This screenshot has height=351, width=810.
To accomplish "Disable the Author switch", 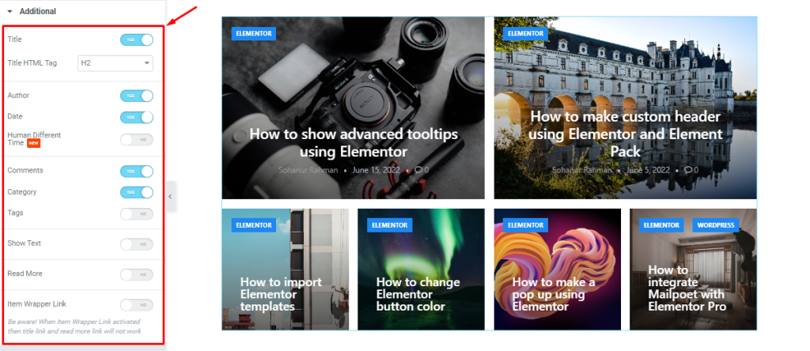I will click(x=137, y=96).
